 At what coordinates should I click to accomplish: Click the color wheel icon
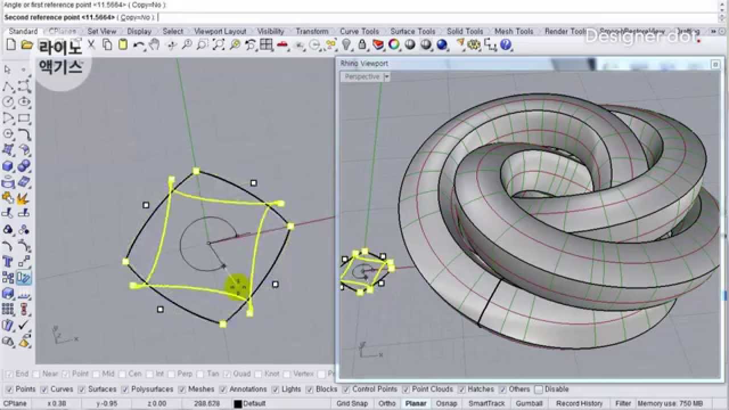click(394, 44)
